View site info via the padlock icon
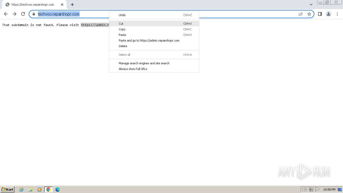The width and height of the screenshot is (343, 193). coord(34,14)
